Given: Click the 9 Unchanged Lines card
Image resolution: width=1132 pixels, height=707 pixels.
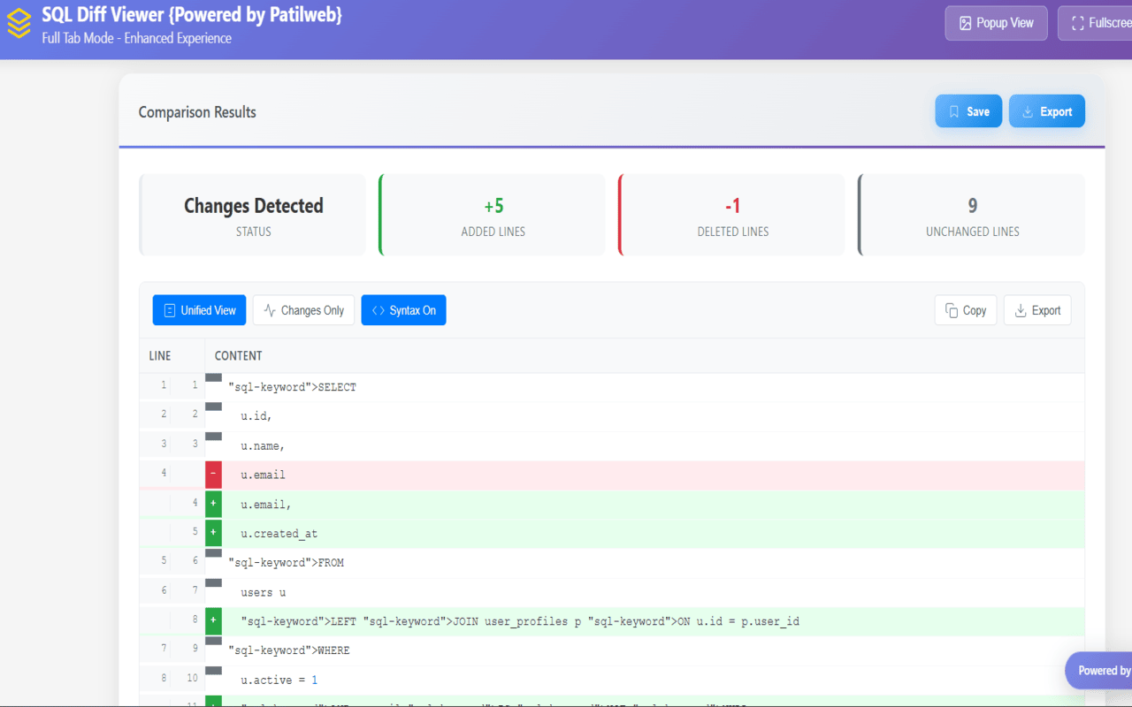Looking at the screenshot, I should [972, 215].
